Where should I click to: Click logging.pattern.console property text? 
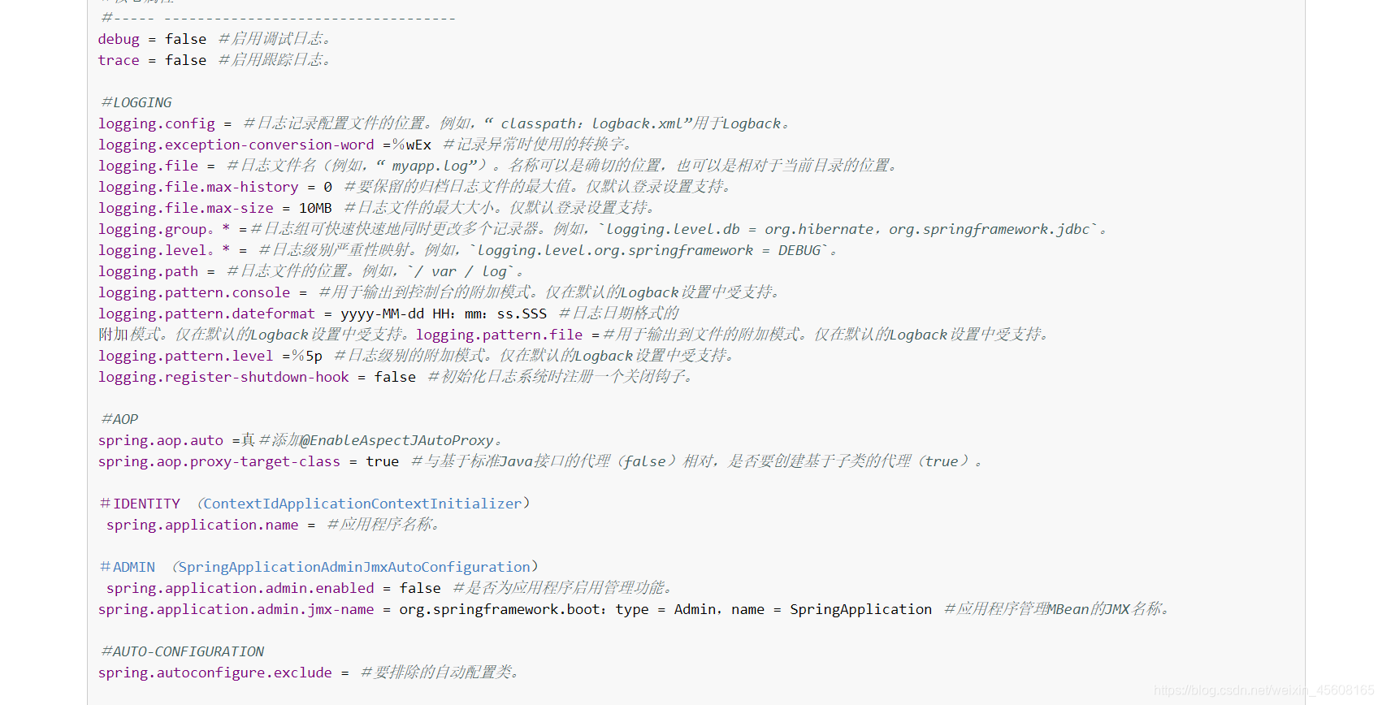pos(194,292)
